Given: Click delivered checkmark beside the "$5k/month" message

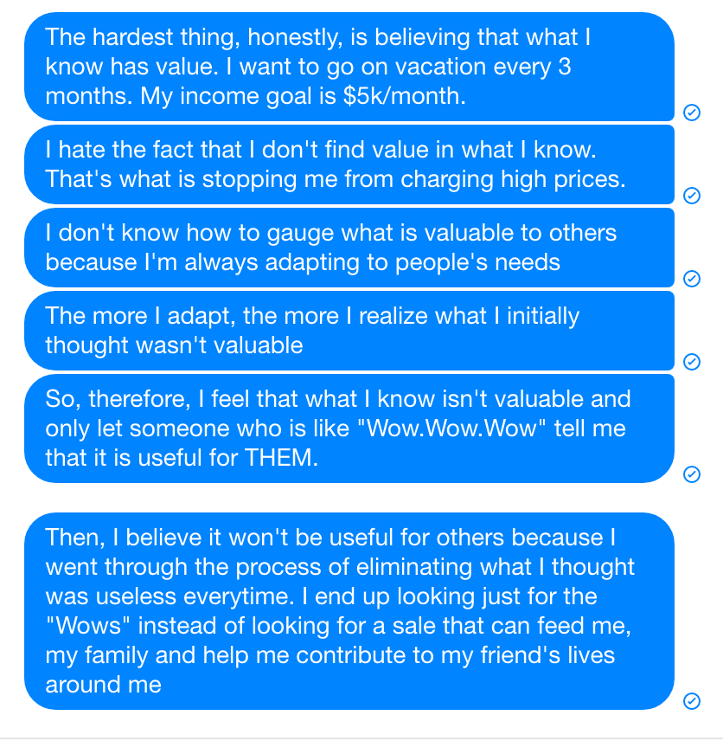Looking at the screenshot, I should tap(691, 112).
